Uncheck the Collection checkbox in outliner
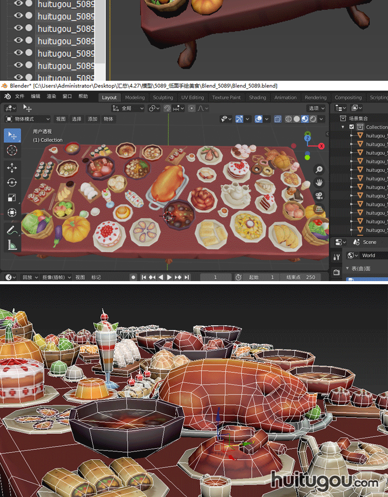The image size is (388, 497). coord(352,127)
